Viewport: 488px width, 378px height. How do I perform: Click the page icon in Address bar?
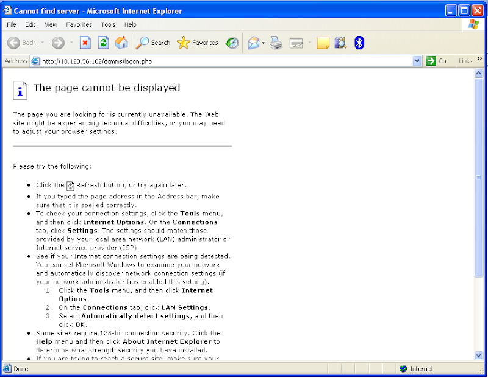tap(36, 61)
